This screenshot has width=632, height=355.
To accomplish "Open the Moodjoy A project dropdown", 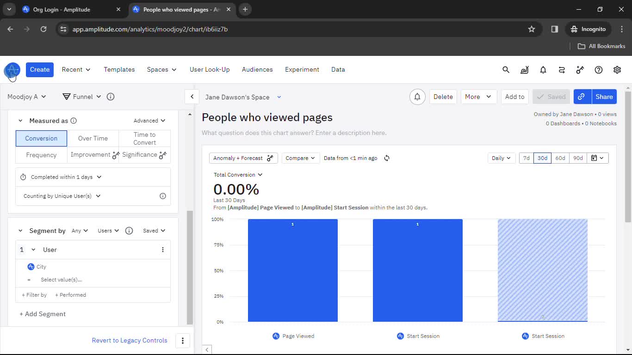I will tap(27, 97).
